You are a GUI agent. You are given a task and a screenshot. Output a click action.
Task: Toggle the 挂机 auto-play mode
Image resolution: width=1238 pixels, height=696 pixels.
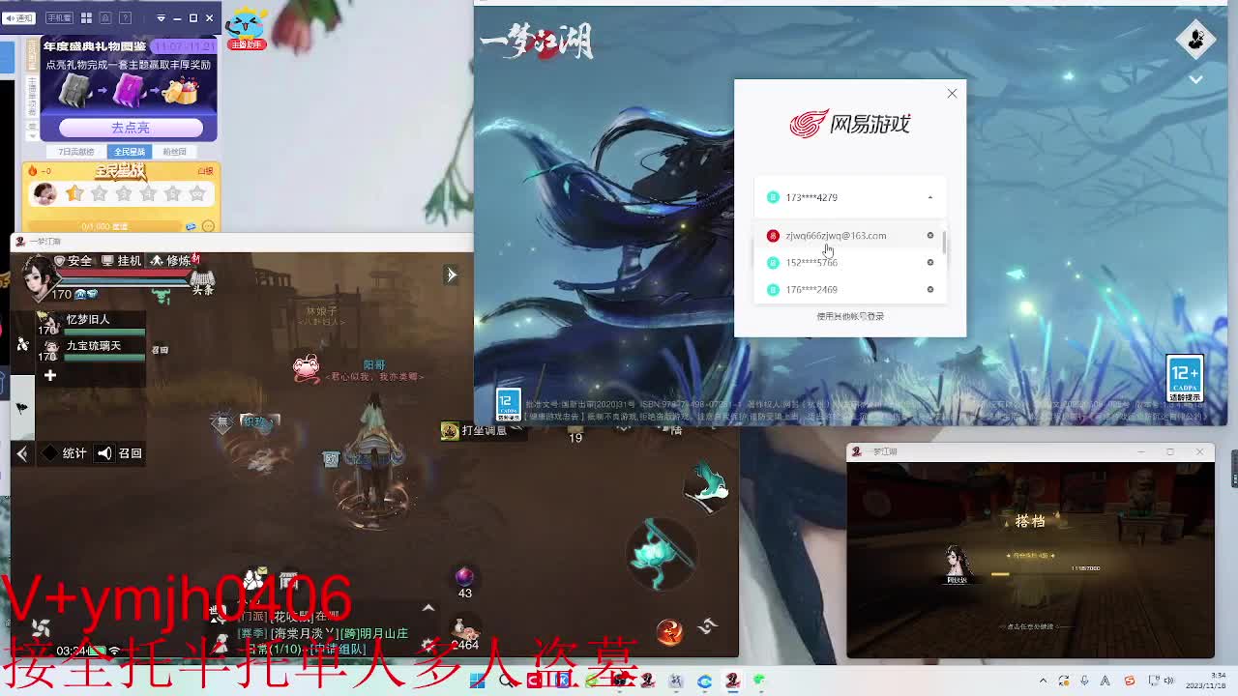(123, 261)
